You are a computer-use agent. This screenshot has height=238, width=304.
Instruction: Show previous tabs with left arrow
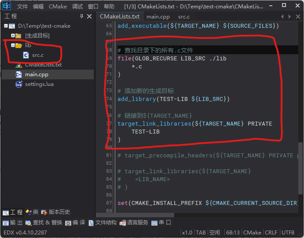pos(282,16)
